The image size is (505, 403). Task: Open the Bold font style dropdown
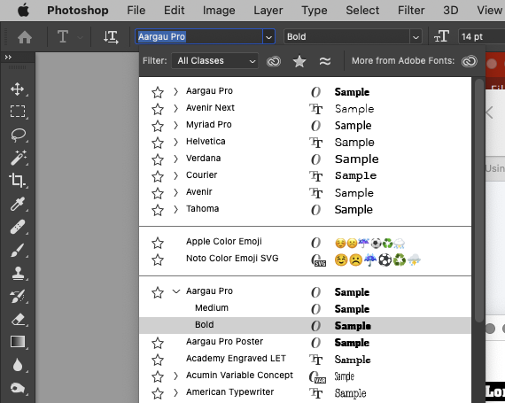click(416, 36)
